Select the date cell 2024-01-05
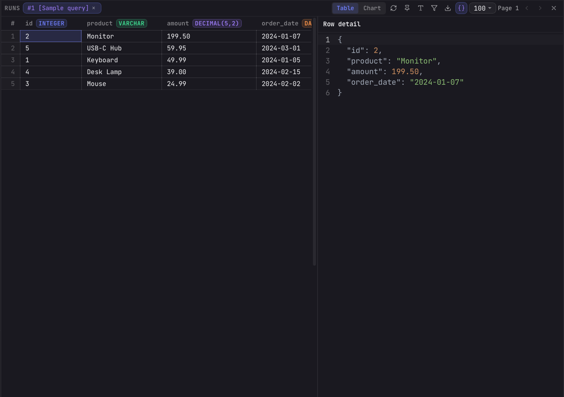 click(x=284, y=60)
